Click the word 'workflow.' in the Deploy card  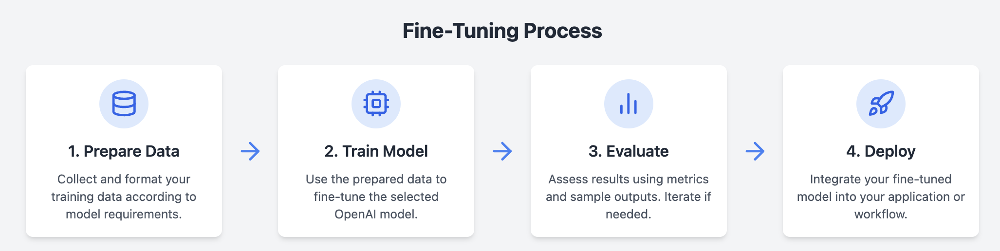click(881, 214)
